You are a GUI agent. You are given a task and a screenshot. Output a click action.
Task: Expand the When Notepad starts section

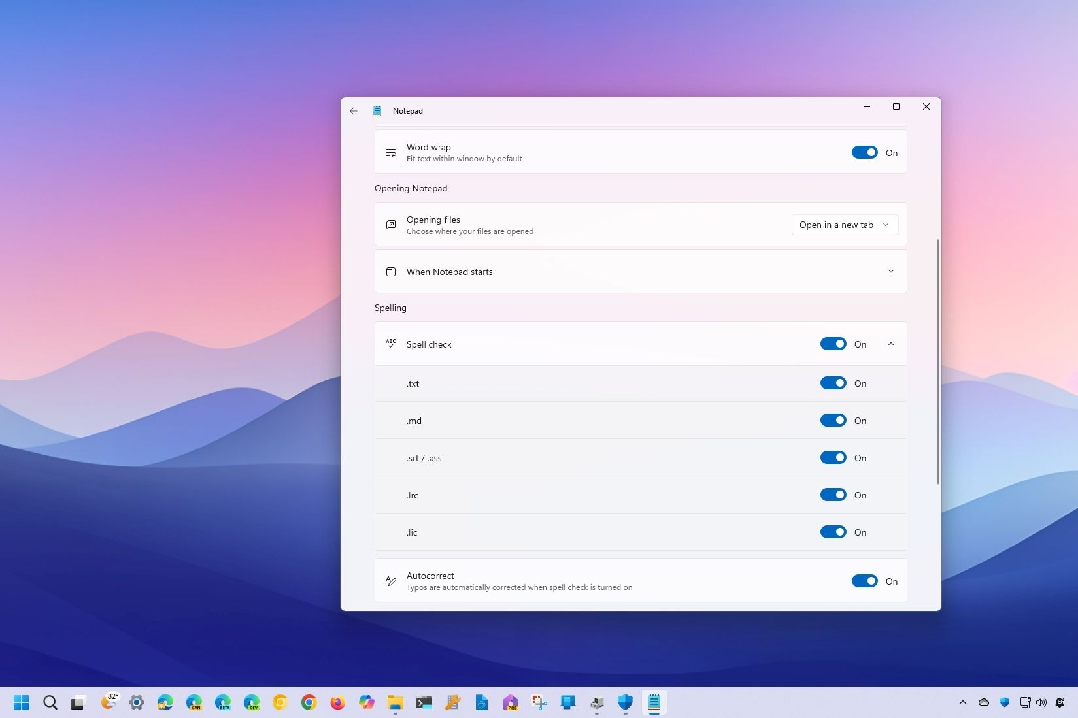tap(890, 271)
